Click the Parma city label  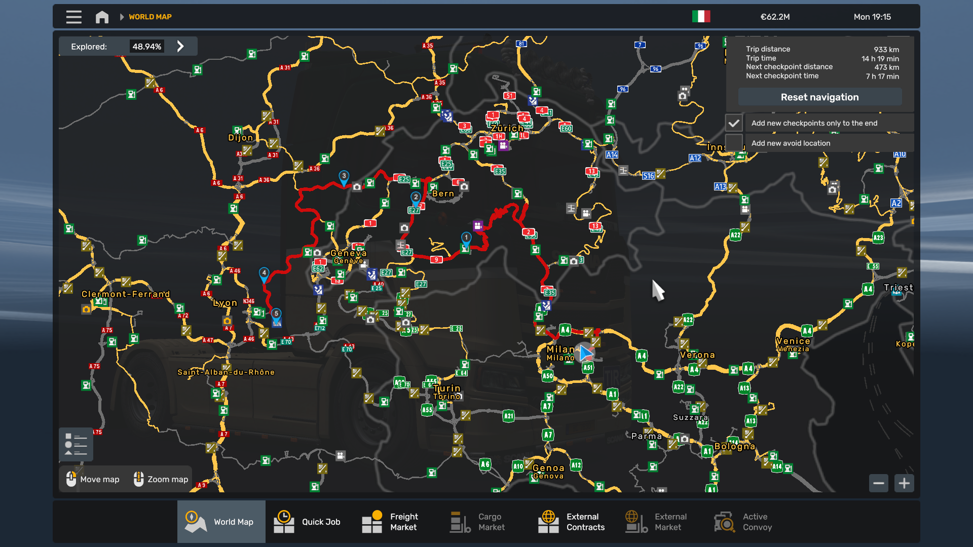point(647,436)
